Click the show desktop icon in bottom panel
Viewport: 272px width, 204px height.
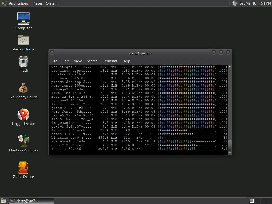tap(3, 201)
